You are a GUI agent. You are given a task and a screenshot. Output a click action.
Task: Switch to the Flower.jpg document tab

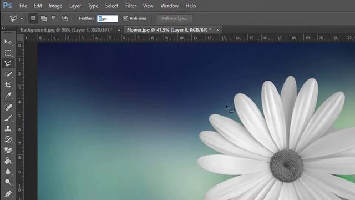[169, 30]
